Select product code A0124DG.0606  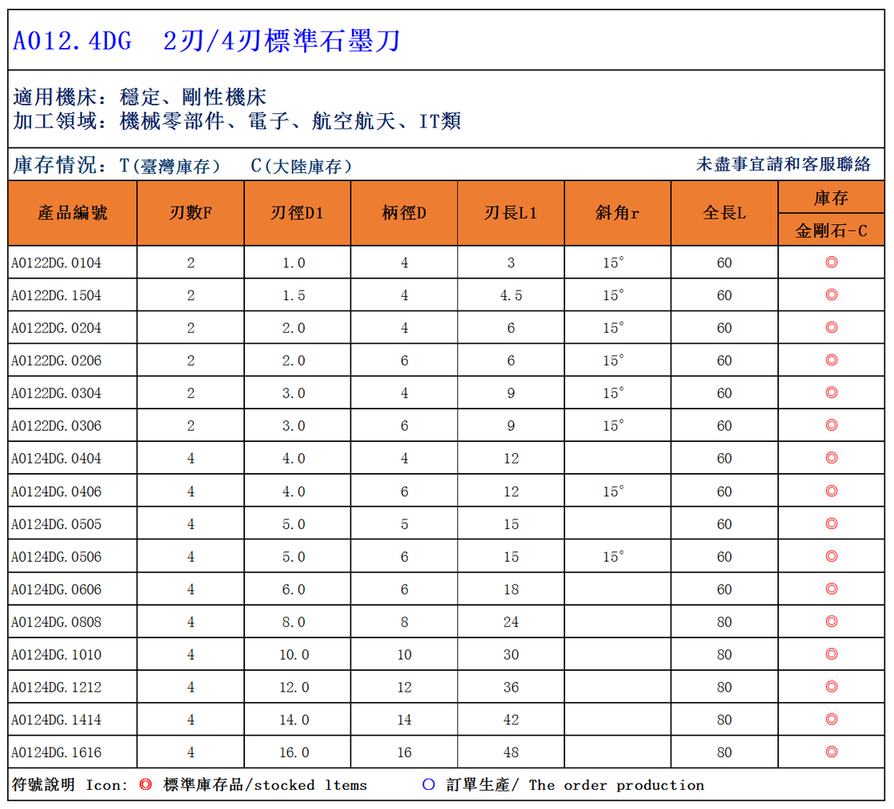tap(56, 589)
